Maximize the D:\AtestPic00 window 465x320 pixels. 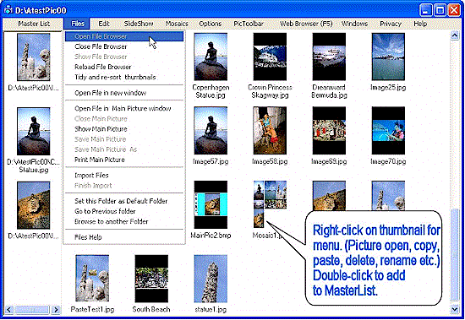click(x=440, y=10)
